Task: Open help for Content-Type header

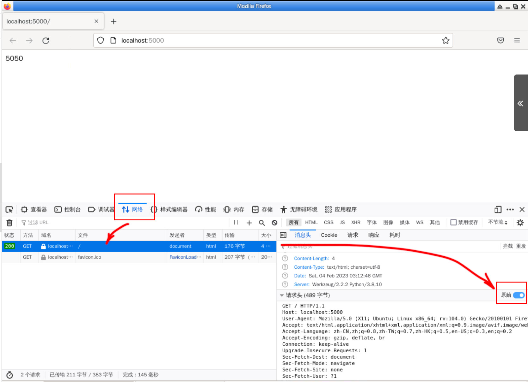Action: tap(285, 267)
